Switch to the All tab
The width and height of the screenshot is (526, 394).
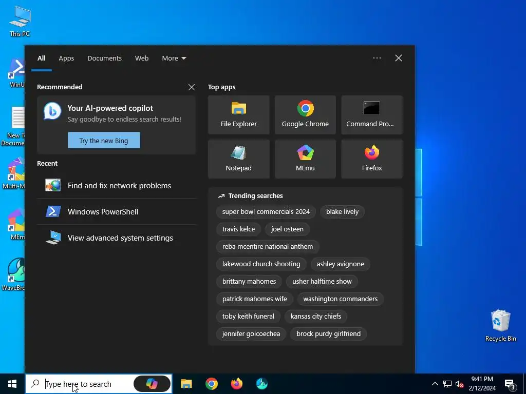coord(41,58)
